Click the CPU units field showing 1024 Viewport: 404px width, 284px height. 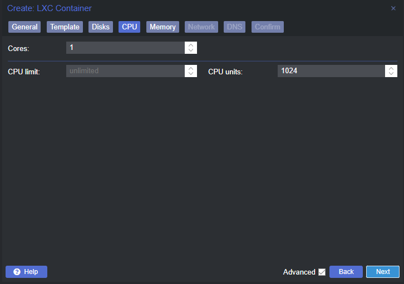(331, 71)
